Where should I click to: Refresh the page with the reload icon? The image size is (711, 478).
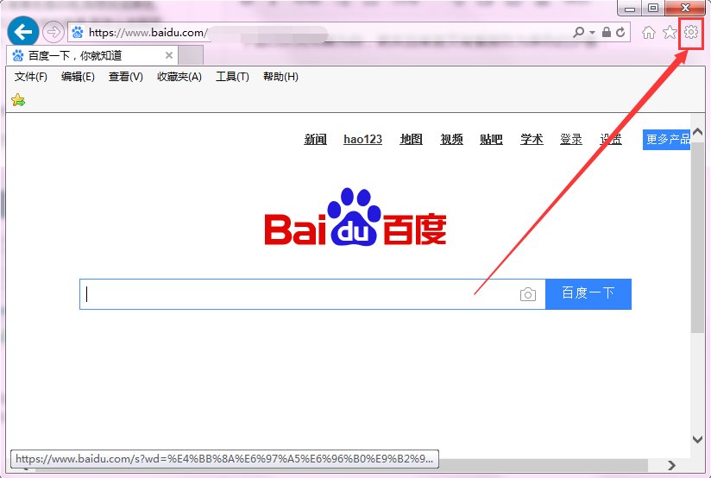tap(620, 32)
